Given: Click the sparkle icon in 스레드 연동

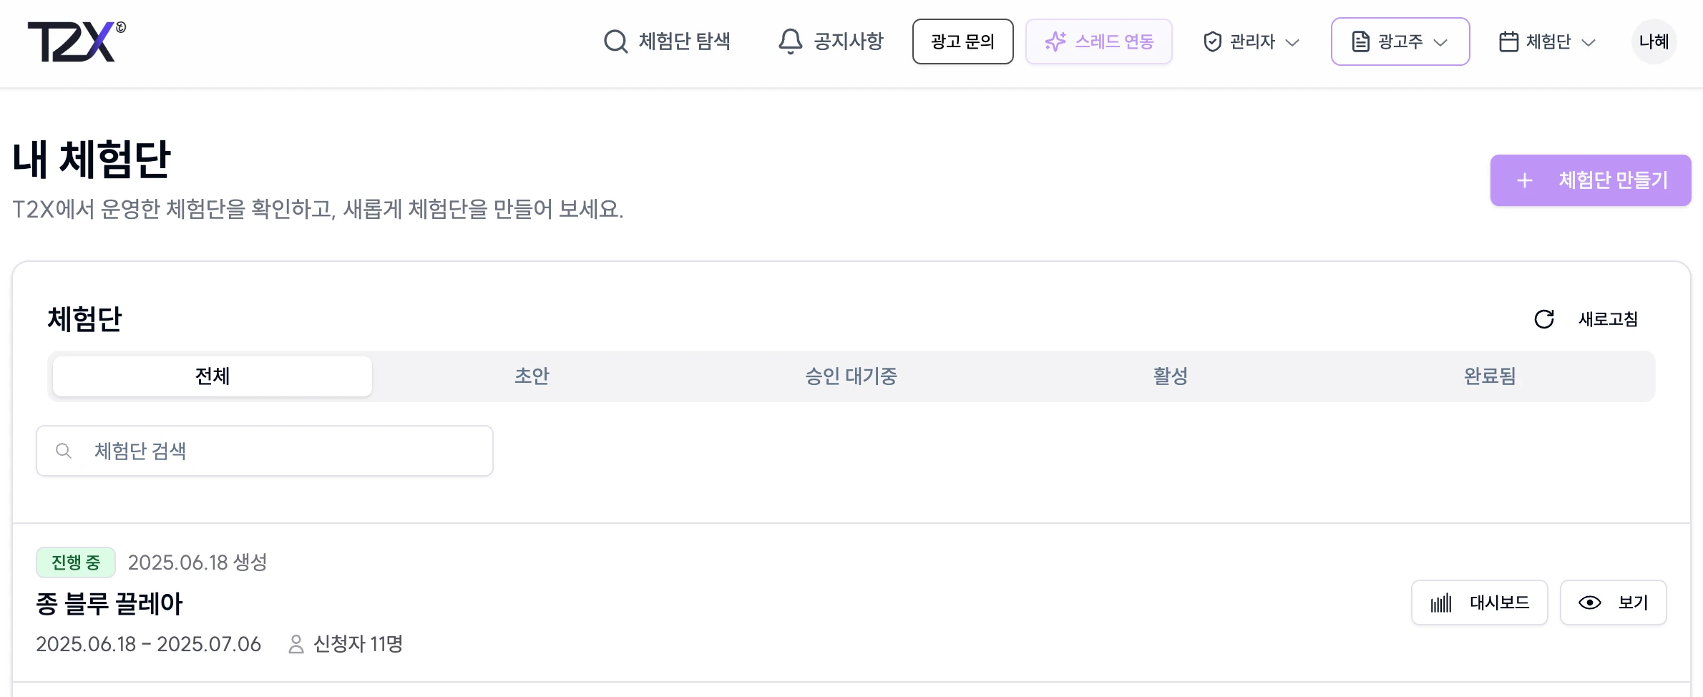Looking at the screenshot, I should click(1055, 42).
